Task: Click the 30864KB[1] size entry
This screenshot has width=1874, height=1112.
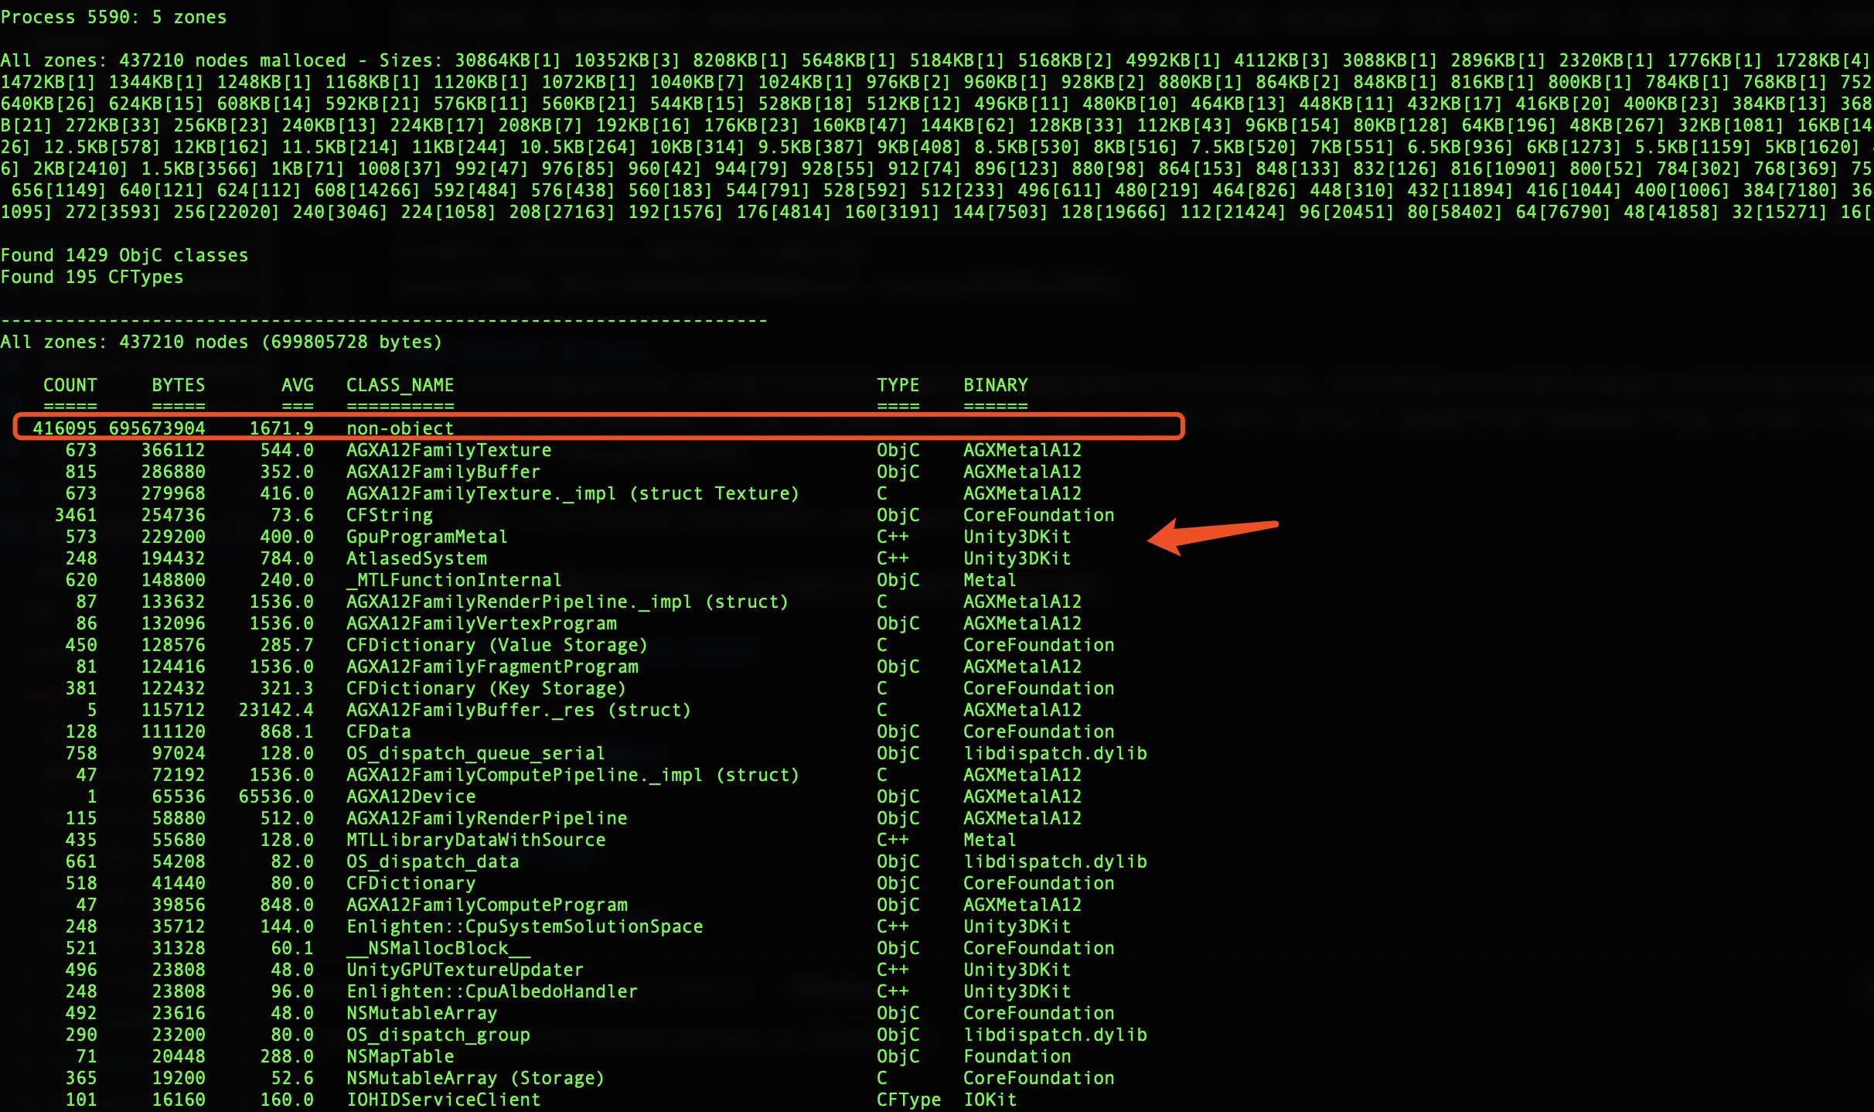Action: pos(508,60)
